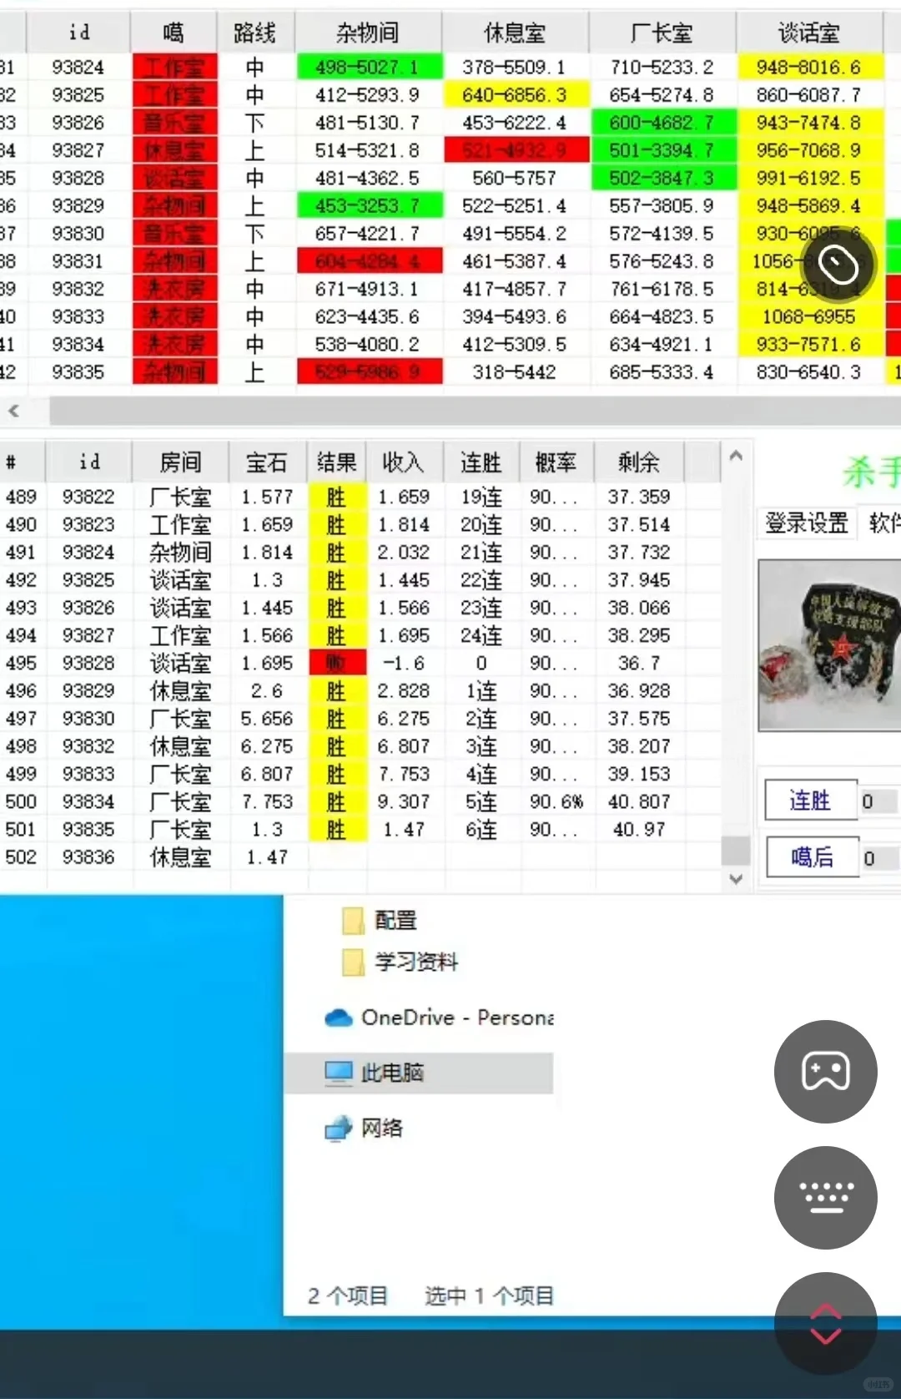The image size is (901, 1399).
Task: Click the upper table horizontal scrollbar track
Action: coord(475,411)
